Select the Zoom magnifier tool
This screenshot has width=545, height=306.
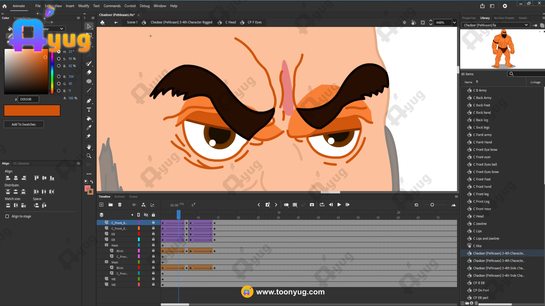pyautogui.click(x=89, y=156)
